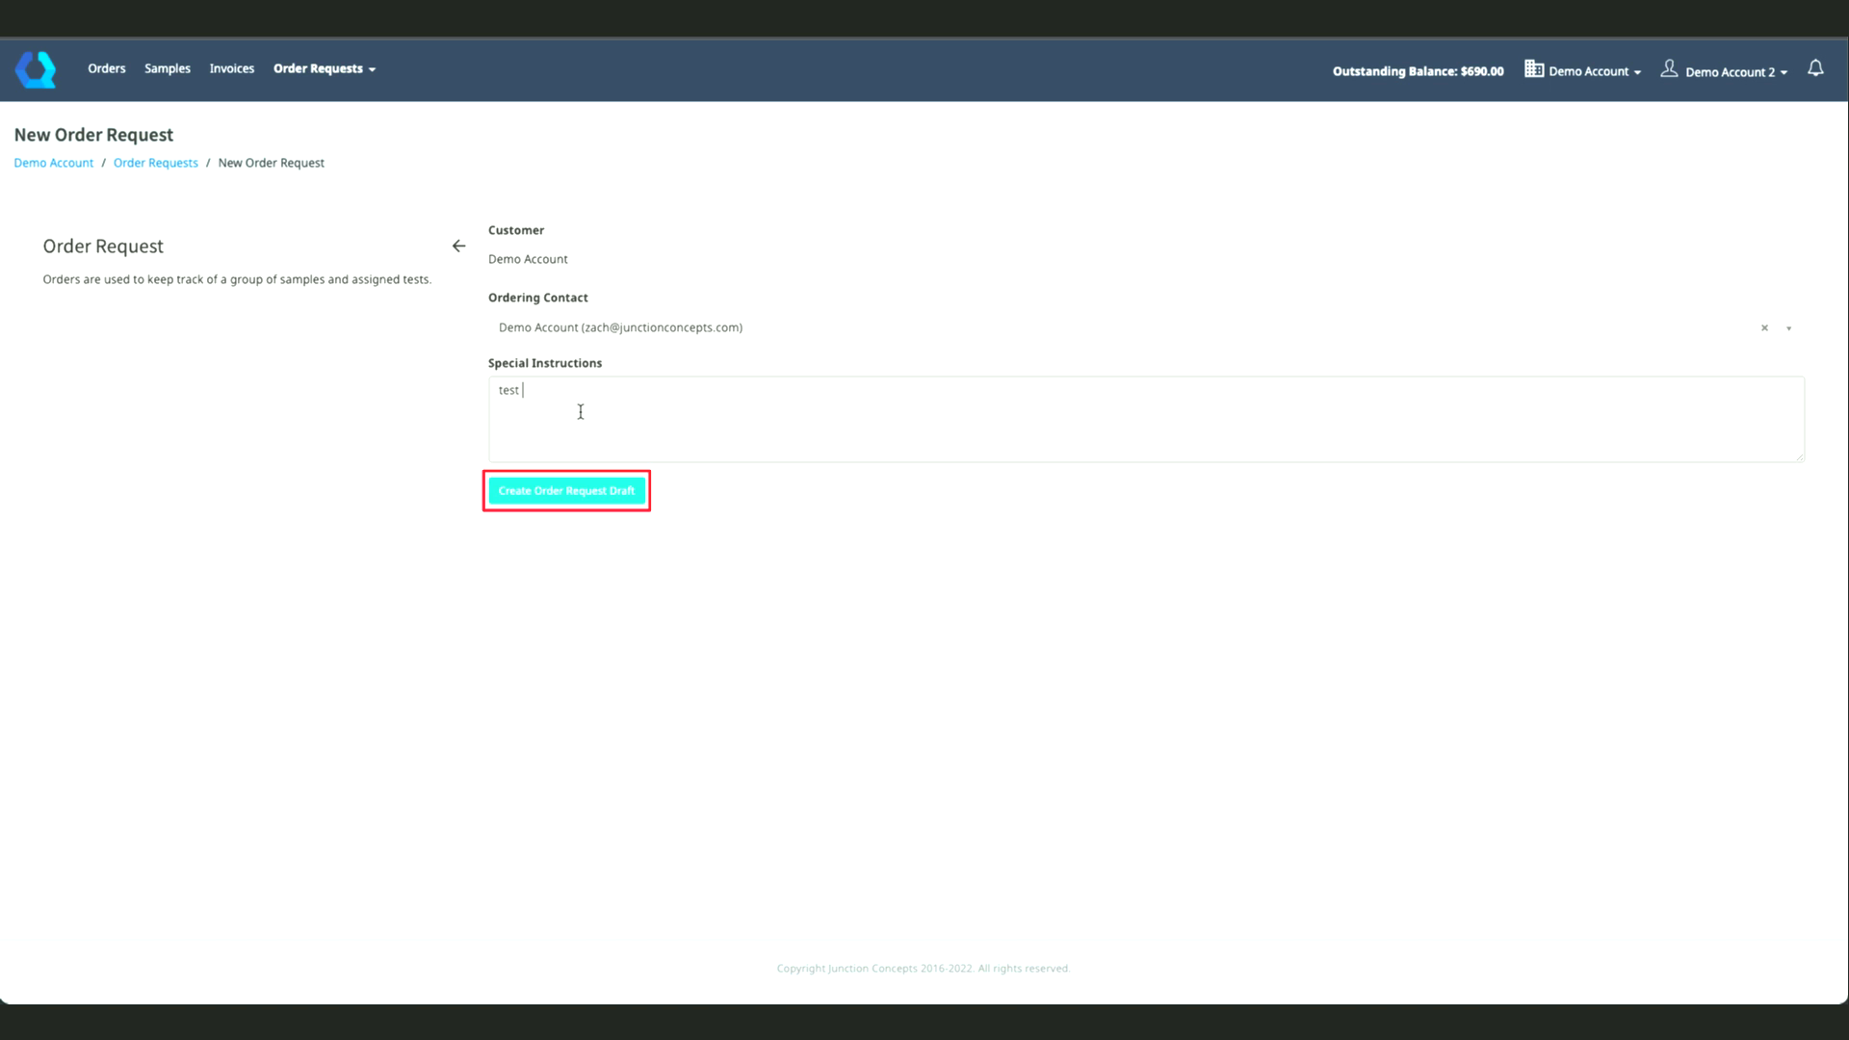
Task: Click the user profile icon beside Demo Account 2
Action: tap(1669, 69)
